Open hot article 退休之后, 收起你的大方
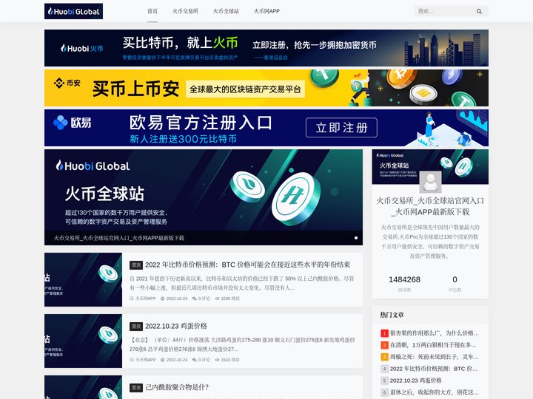This screenshot has height=399, width=533. point(434,392)
